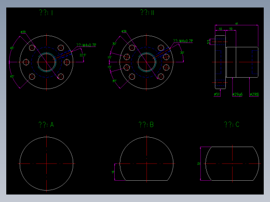Select the "??: C" view title
Viewport: 270px width, 202px height.
232,124
